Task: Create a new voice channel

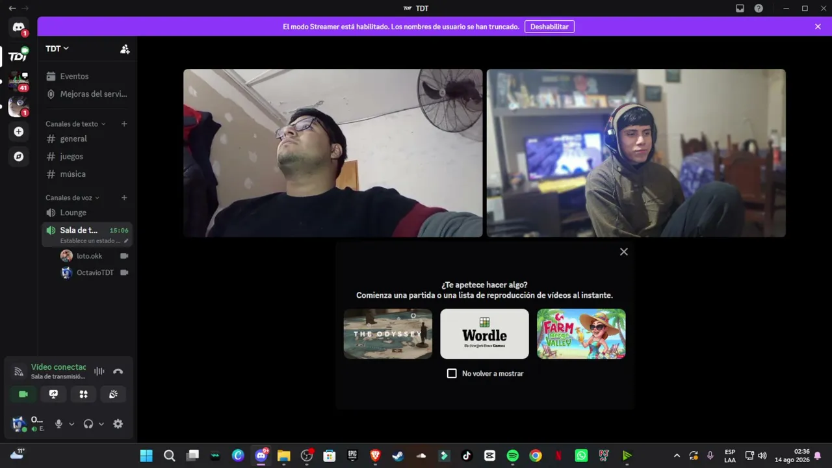Action: [x=124, y=198]
